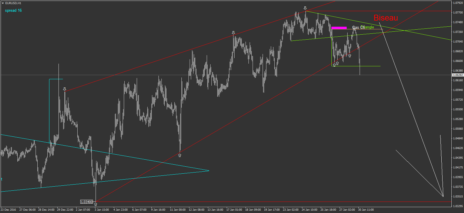Select price level 1.07920 on the axis
This screenshot has width=464, height=213.
[458, 3]
